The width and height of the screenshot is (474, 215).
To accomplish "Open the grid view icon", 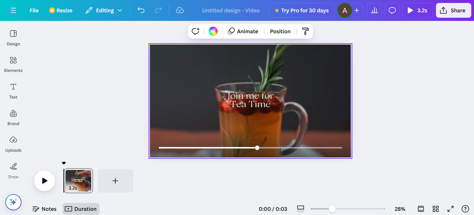I will [435, 209].
